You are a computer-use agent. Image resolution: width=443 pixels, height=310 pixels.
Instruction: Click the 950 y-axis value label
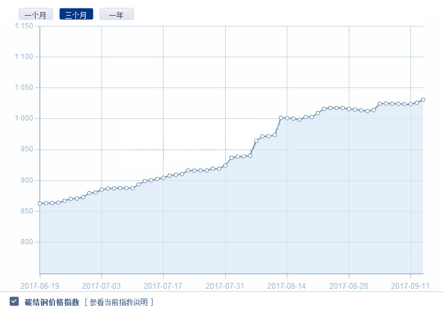tap(27, 150)
